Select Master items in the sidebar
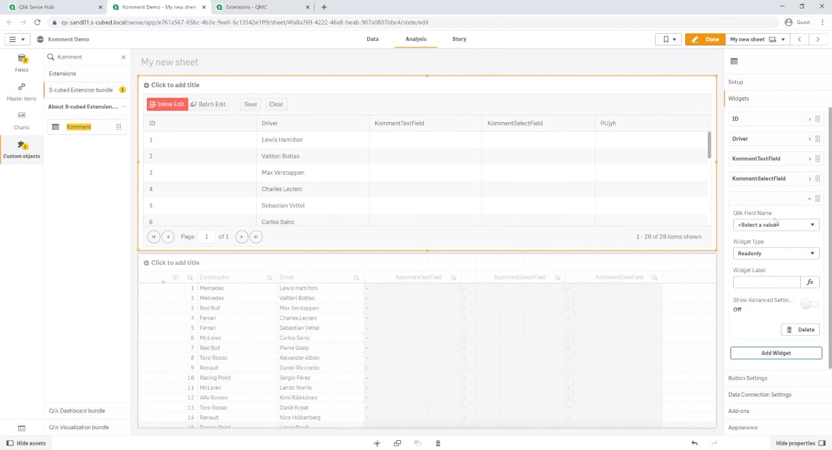832x450 pixels. (x=21, y=91)
